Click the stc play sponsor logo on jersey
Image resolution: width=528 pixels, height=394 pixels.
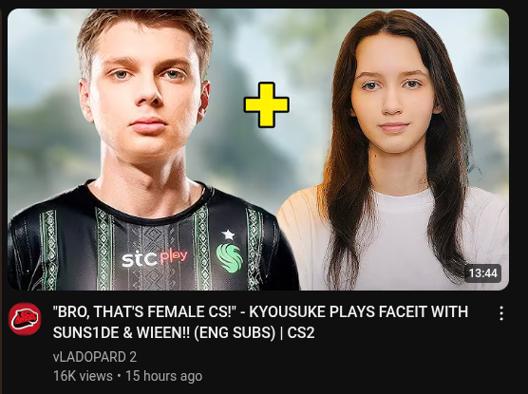155,258
